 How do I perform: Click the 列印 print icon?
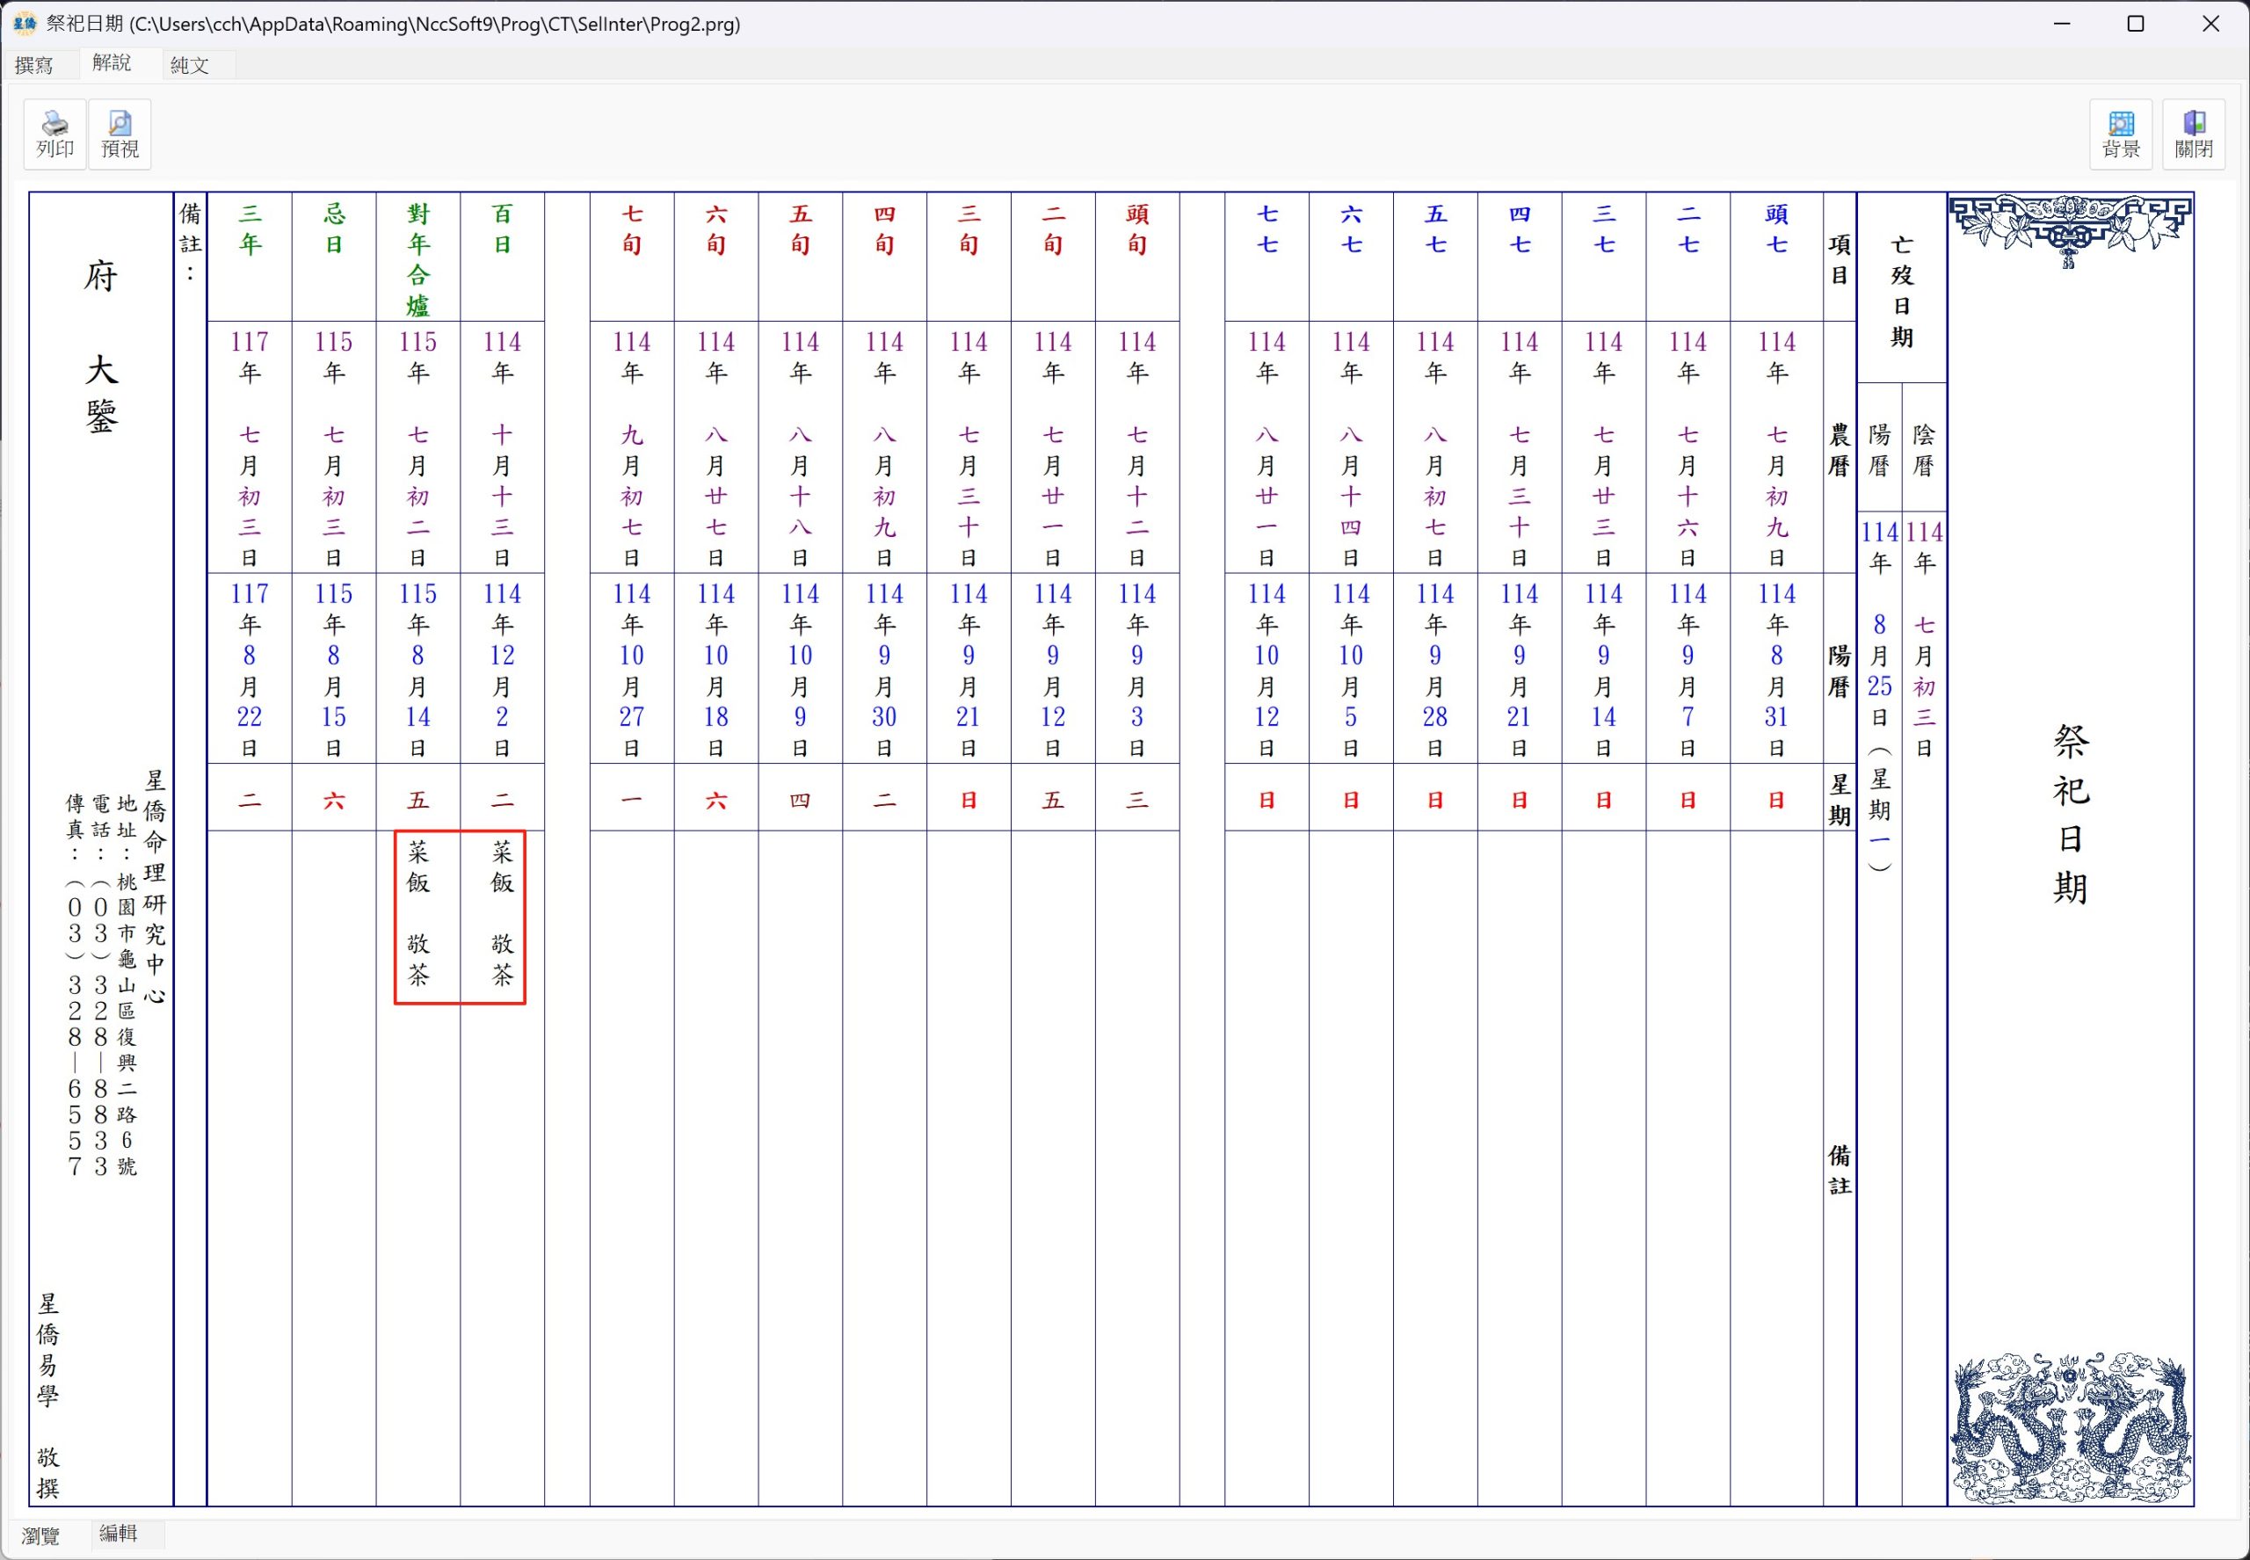click(x=54, y=134)
